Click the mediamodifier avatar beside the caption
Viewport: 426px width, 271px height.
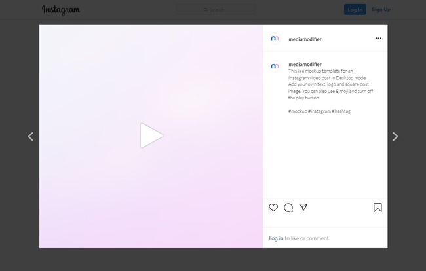[x=275, y=65]
